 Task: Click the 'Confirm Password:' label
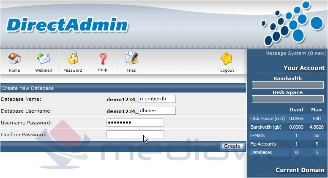[x=24, y=135]
